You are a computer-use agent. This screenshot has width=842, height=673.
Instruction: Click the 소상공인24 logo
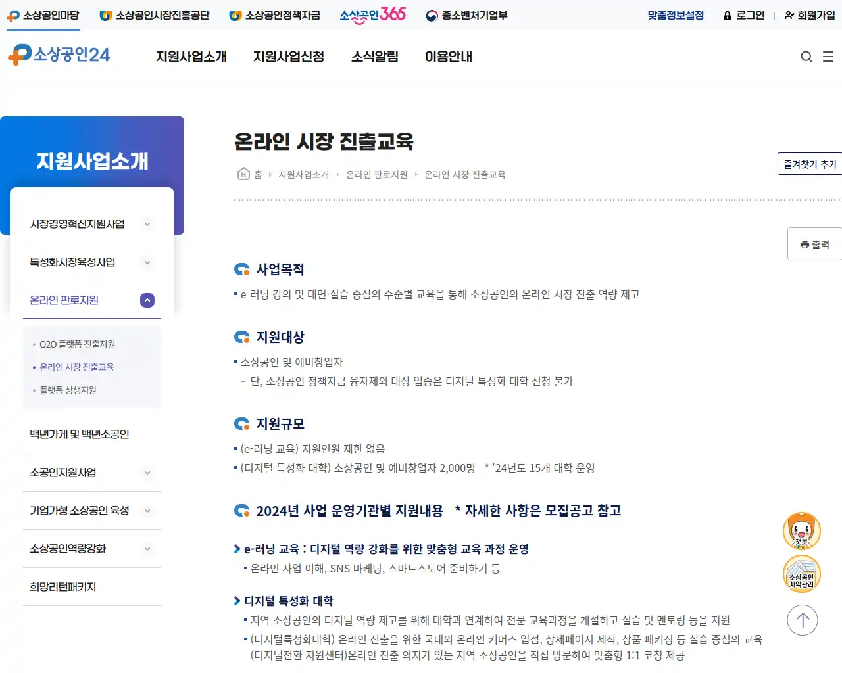click(x=59, y=57)
